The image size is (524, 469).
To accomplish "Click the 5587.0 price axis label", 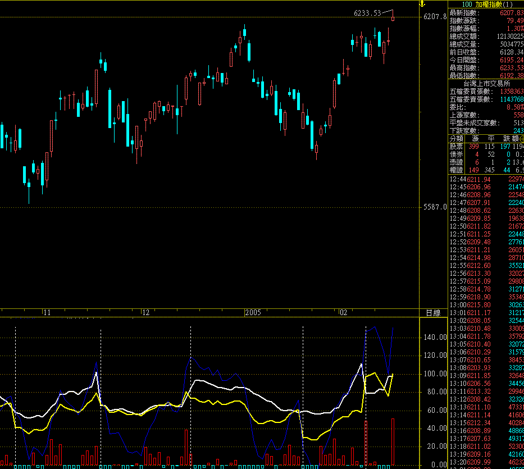I will pos(435,207).
